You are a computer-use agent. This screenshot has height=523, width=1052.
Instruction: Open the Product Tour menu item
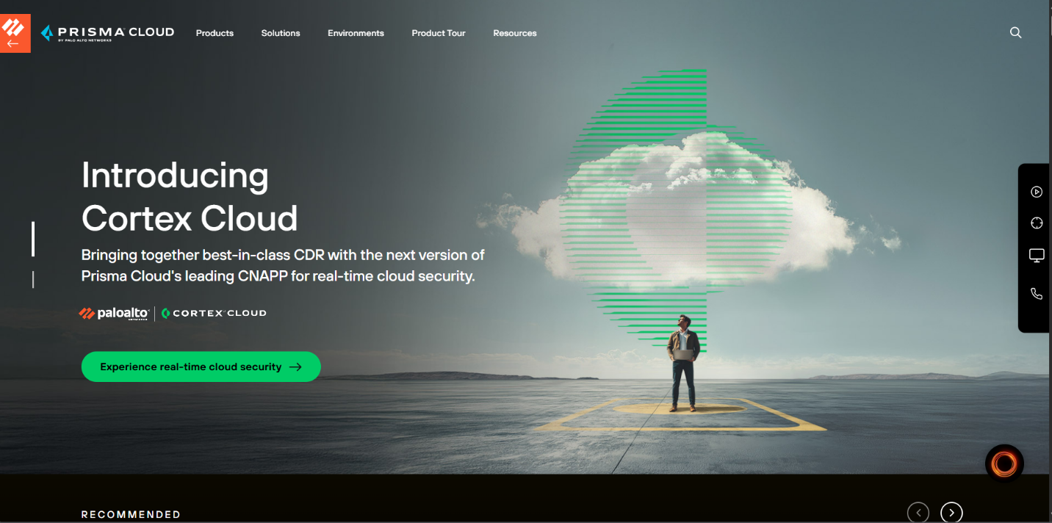tap(439, 33)
